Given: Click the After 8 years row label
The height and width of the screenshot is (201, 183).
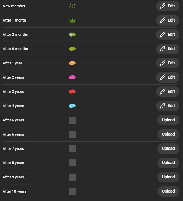Looking at the screenshot, I should click(13, 163).
